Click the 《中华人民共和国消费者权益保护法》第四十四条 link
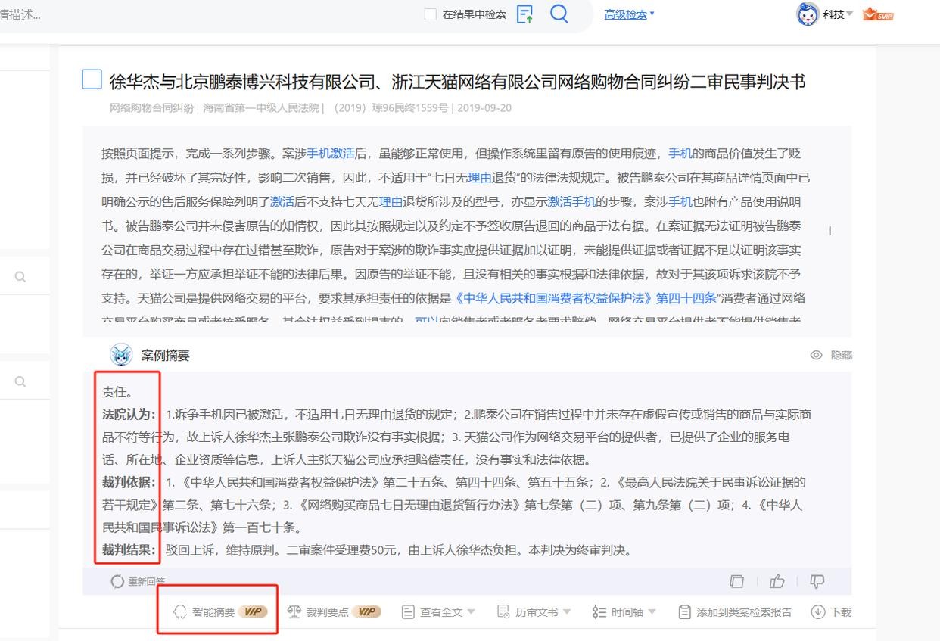 tap(584, 298)
